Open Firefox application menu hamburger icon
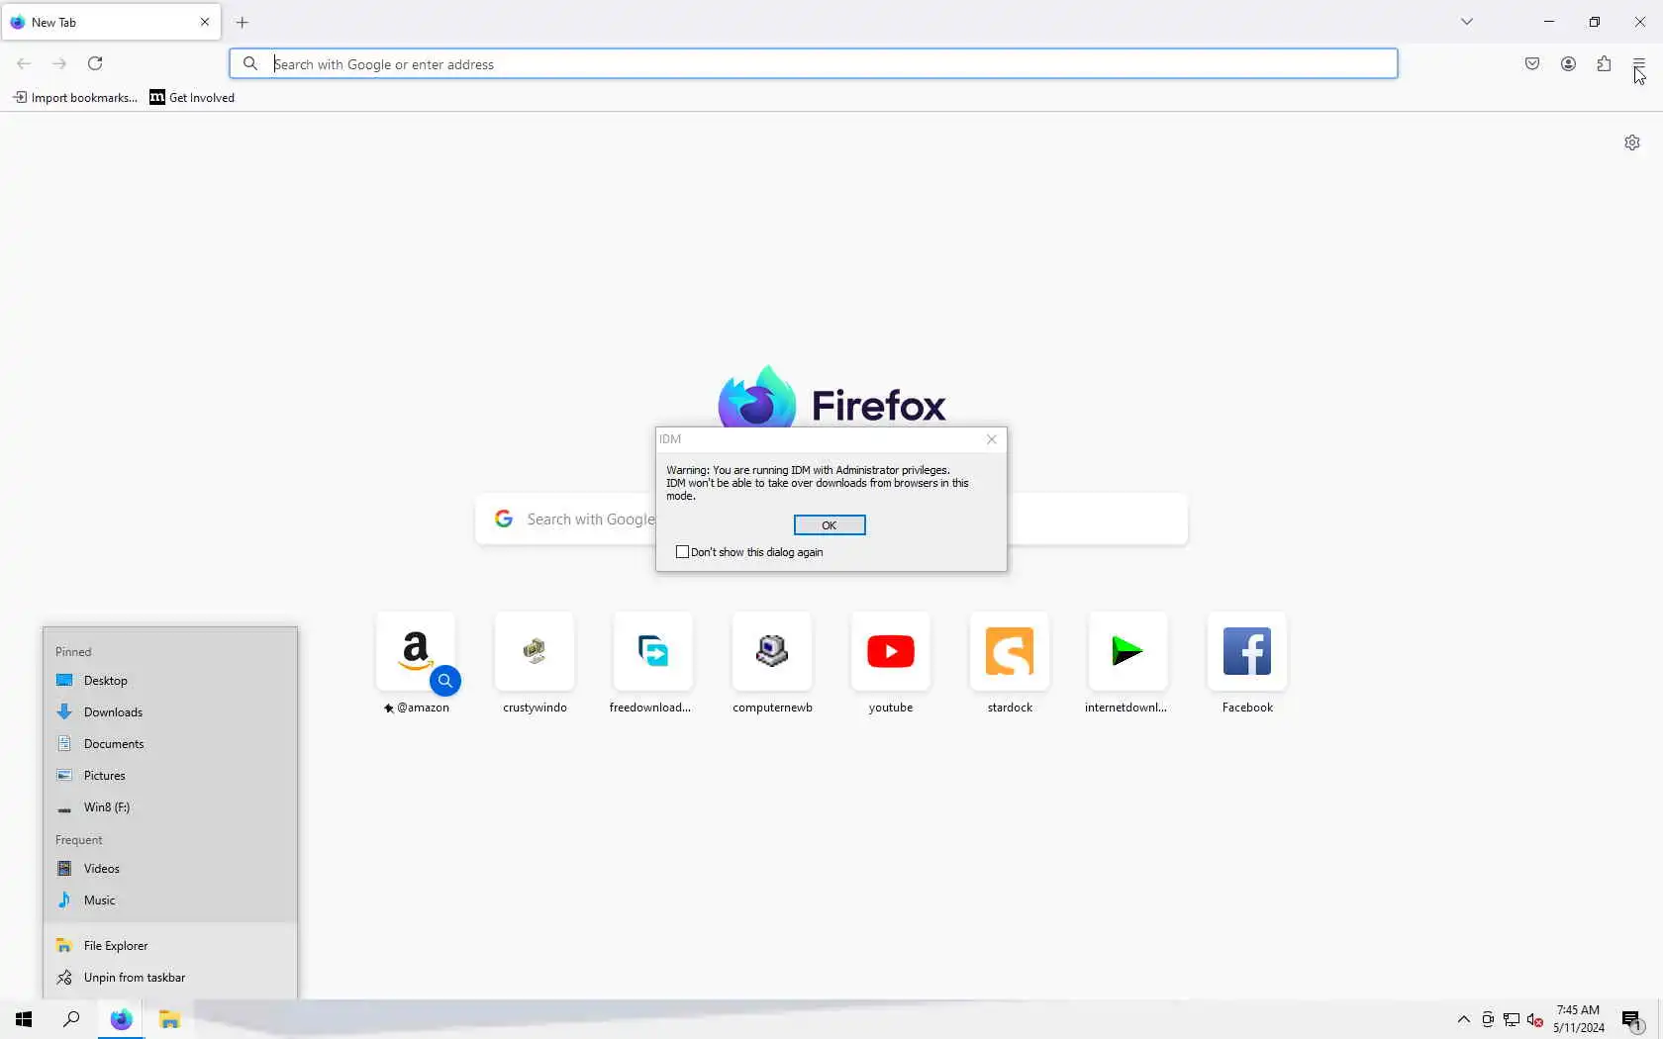The height and width of the screenshot is (1039, 1663). click(x=1639, y=63)
